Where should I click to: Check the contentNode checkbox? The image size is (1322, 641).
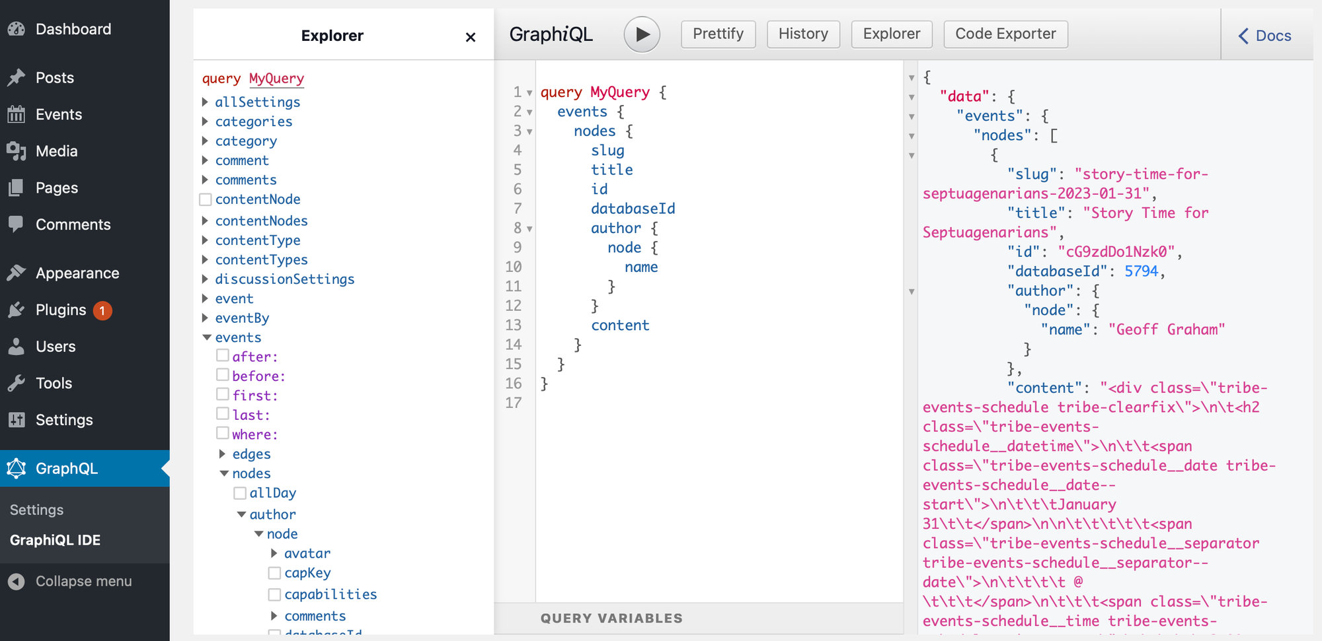(x=206, y=199)
